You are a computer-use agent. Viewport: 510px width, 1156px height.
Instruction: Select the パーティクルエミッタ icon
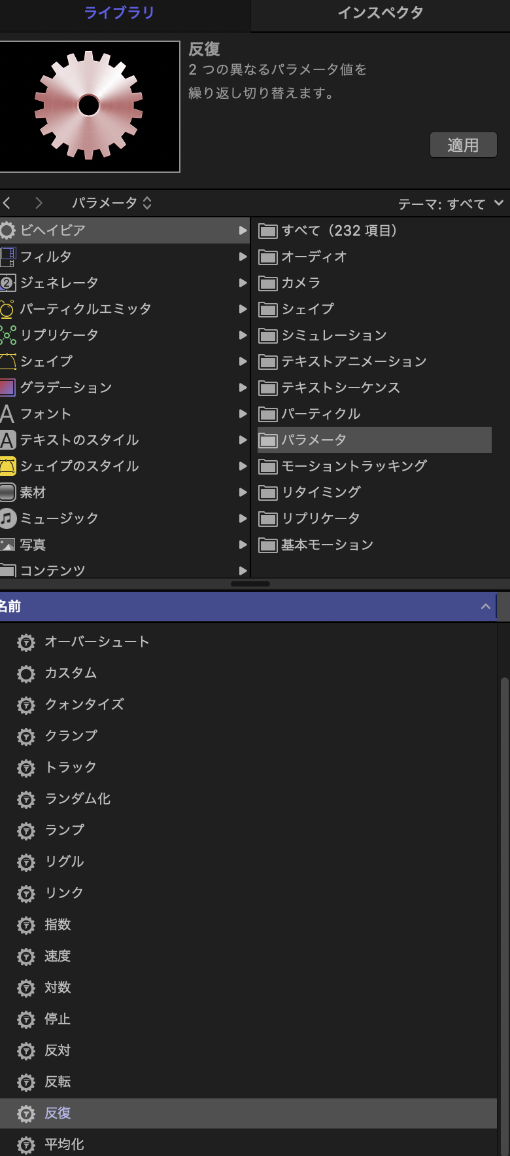click(7, 309)
